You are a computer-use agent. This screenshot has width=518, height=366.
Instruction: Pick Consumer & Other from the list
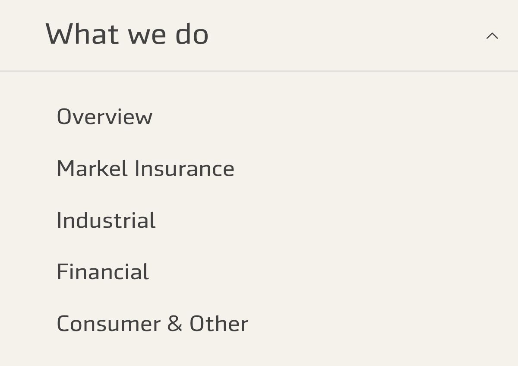pyautogui.click(x=152, y=324)
